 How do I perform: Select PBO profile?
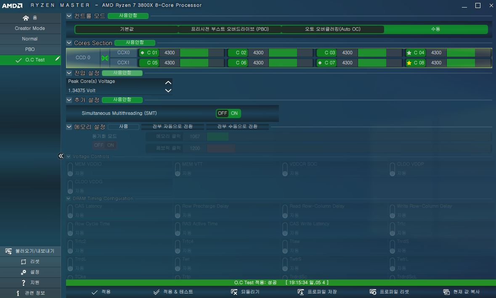click(x=30, y=49)
